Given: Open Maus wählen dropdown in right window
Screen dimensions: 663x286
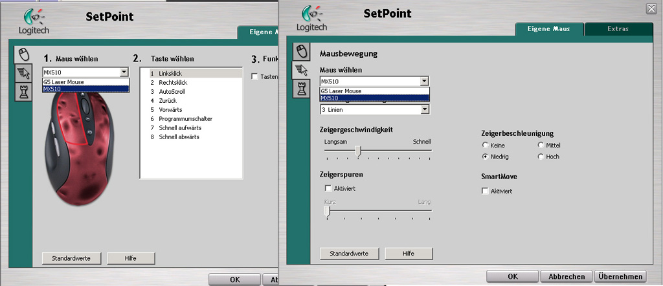Looking at the screenshot, I should (425, 81).
